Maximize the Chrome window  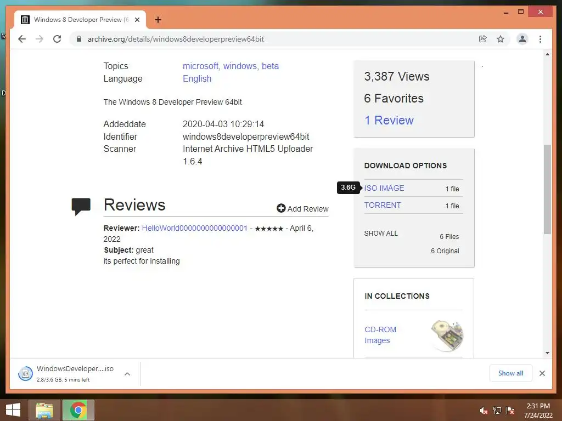[x=521, y=12]
